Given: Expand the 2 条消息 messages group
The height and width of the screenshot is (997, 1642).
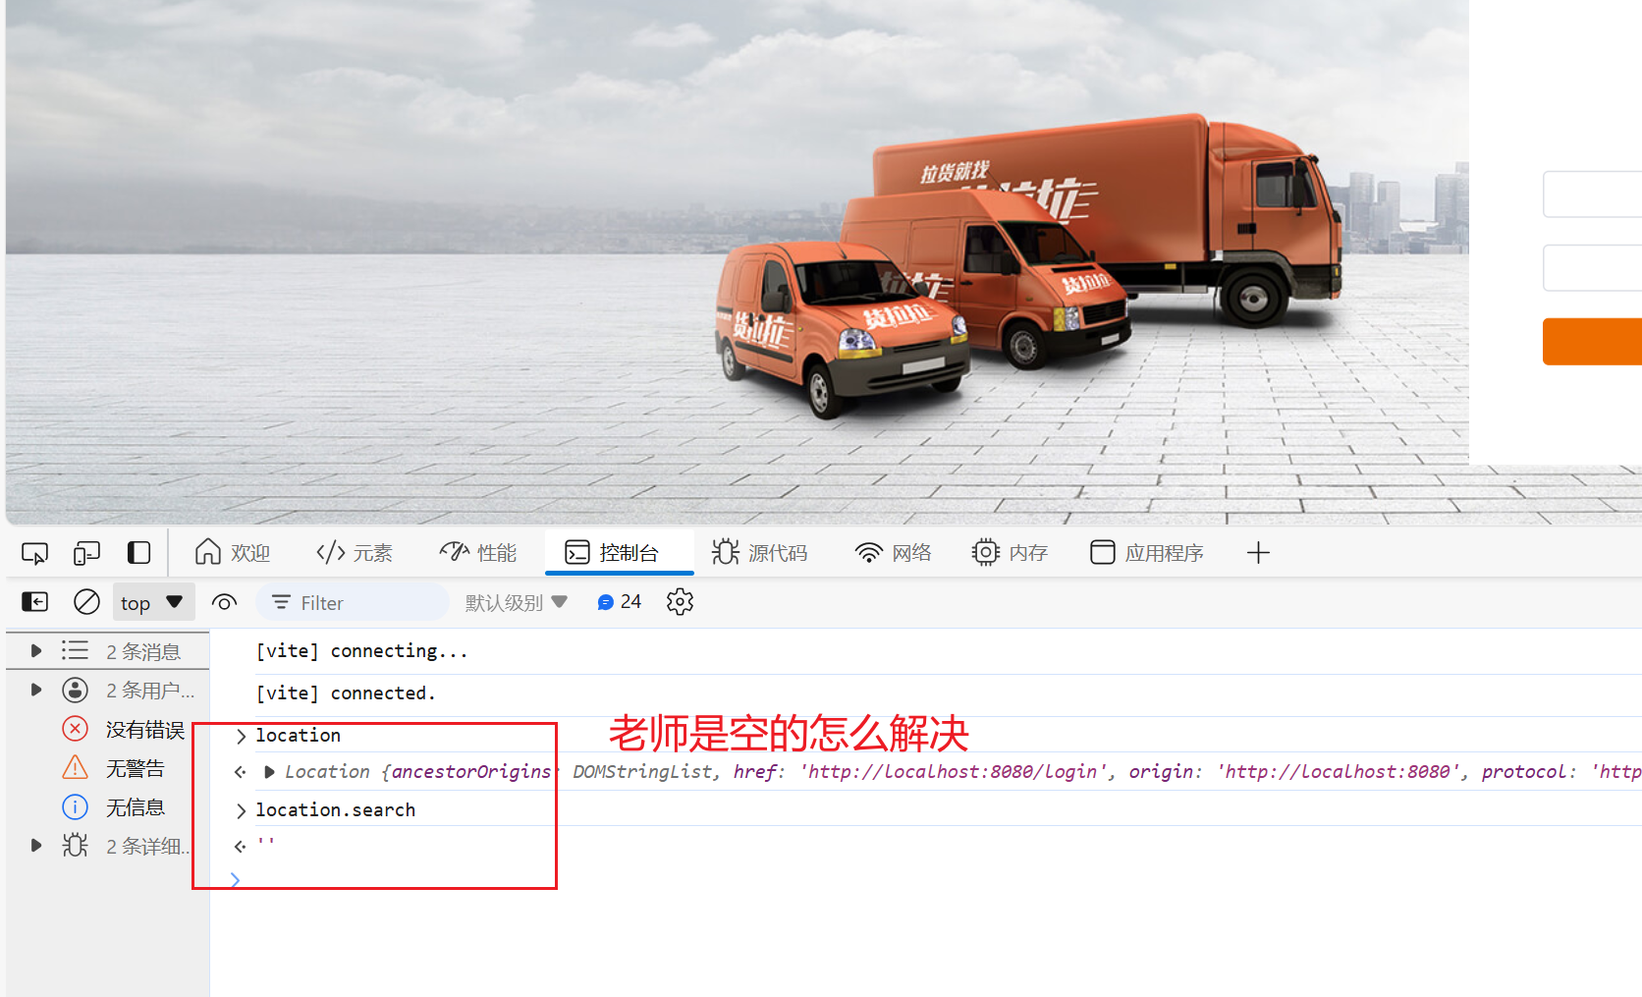Looking at the screenshot, I should 36,651.
